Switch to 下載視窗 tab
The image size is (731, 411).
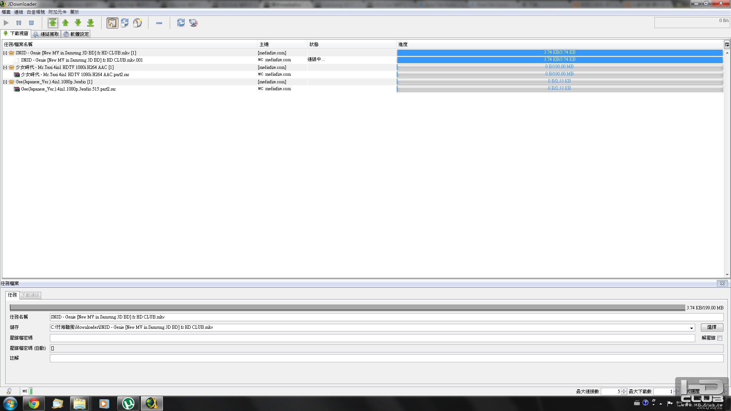16,33
